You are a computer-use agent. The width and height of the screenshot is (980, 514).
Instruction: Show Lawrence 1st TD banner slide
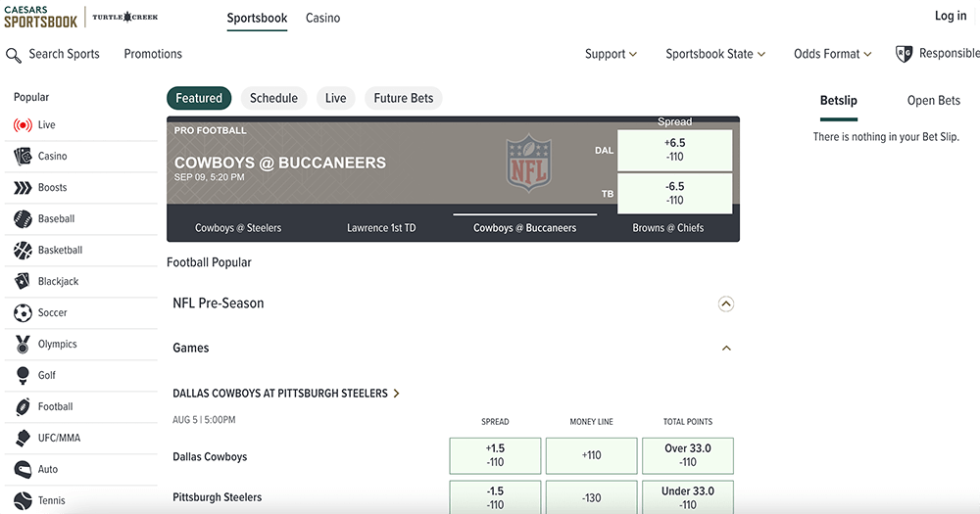click(x=381, y=228)
